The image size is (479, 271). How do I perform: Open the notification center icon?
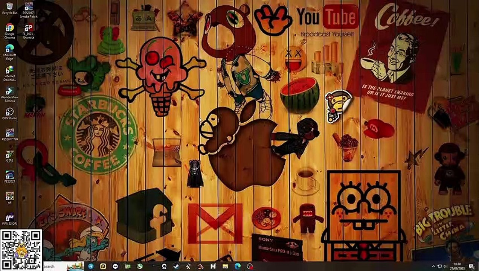click(x=471, y=266)
